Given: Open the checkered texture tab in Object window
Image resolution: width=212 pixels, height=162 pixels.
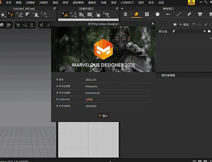Looking at the screenshot, I should point(147,14).
